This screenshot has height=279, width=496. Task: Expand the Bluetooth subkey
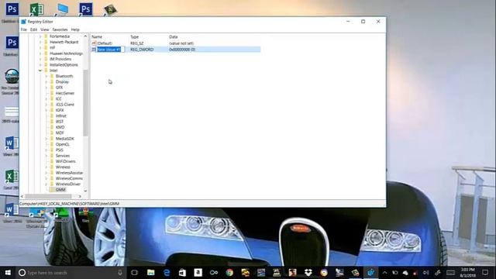click(46, 76)
